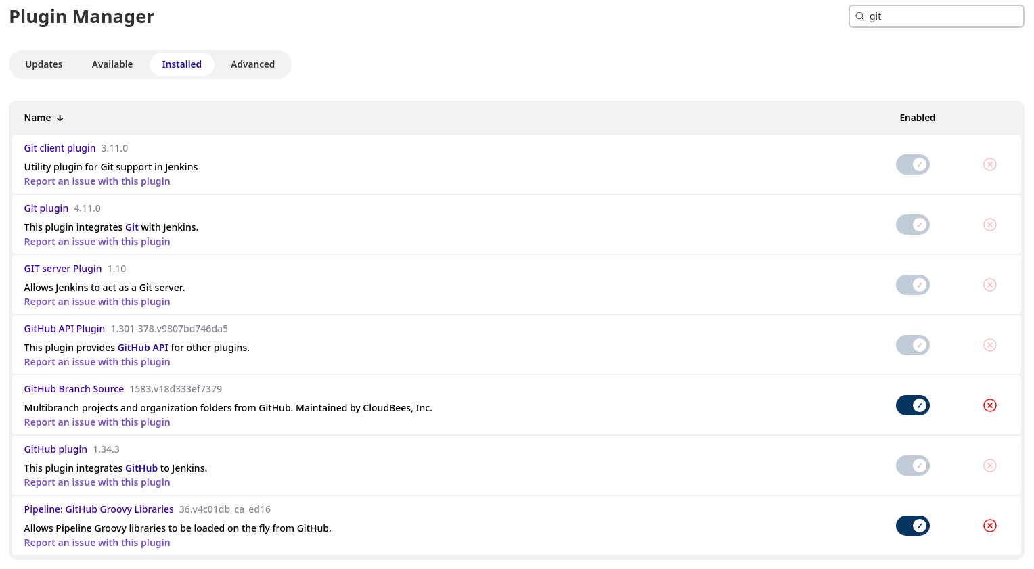Report an issue with GitHub API Plugin

(97, 361)
